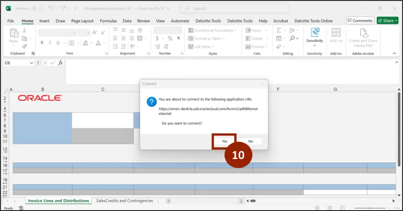Click the Search box in title bar
Image resolution: width=403 pixels, height=211 pixels.
tap(234, 8)
